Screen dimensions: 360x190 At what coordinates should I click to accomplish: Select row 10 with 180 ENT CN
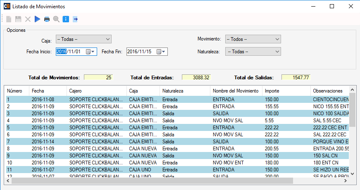click(177, 163)
